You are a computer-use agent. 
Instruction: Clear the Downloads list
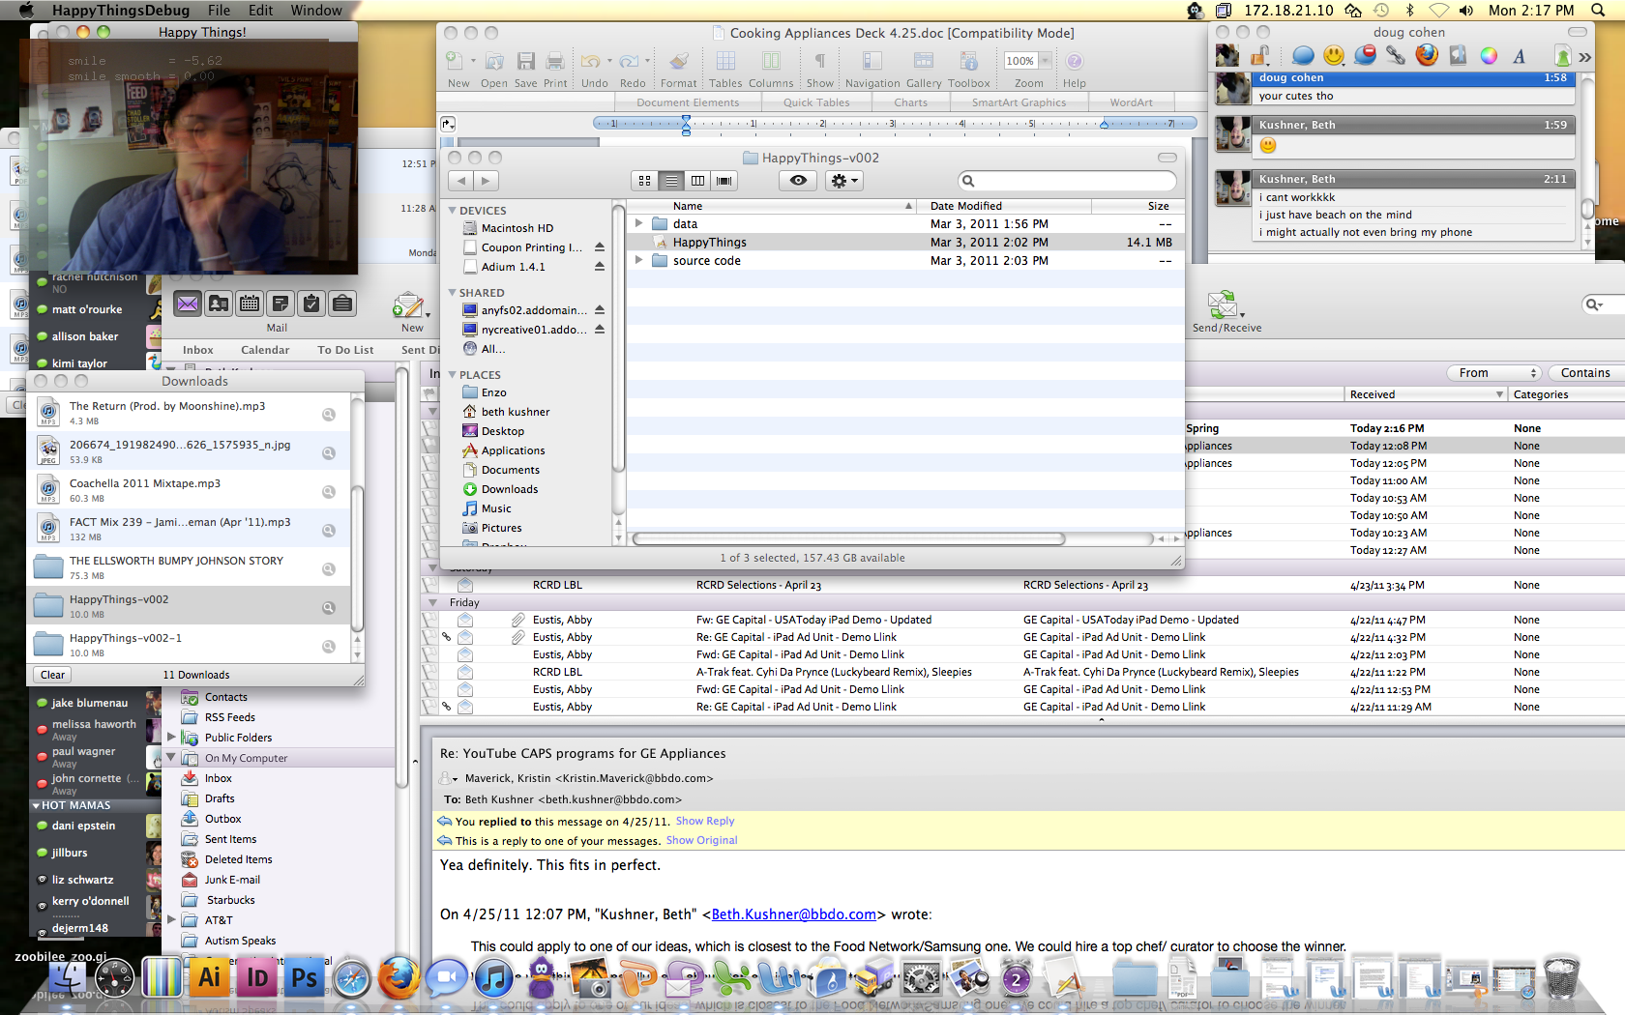(53, 675)
